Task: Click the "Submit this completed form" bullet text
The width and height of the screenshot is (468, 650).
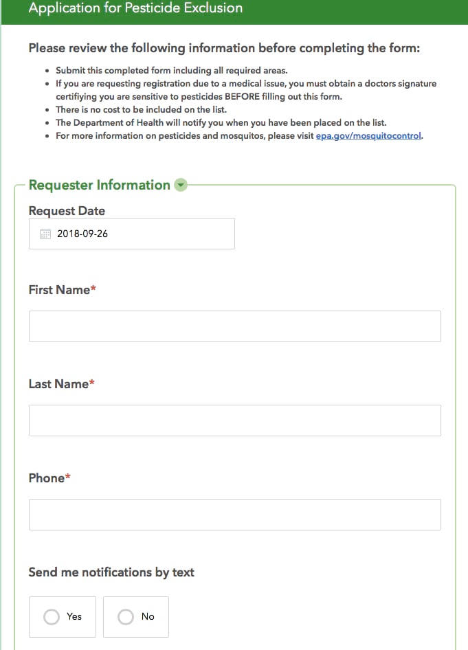Action: pyautogui.click(x=171, y=71)
